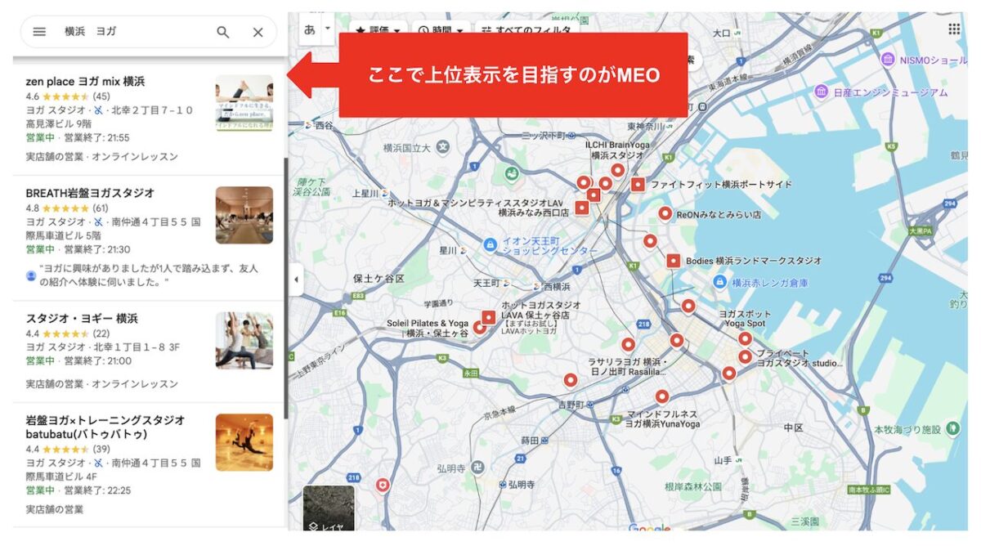Open the レイヤ map layers thumbnail
Image resolution: width=981 pixels, height=546 pixels.
coord(329,508)
